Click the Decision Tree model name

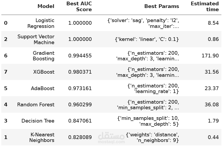[38, 121]
